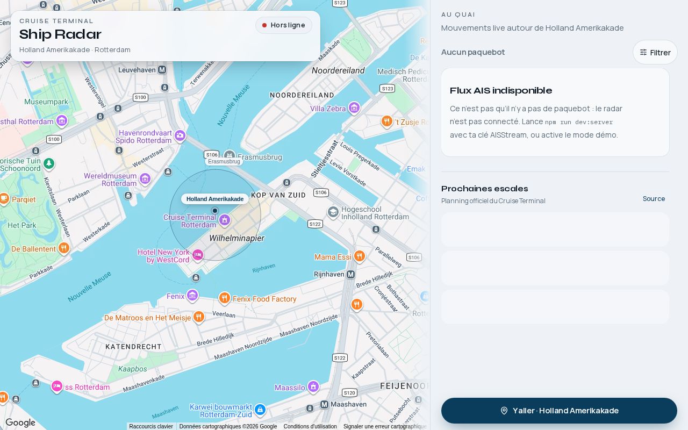Open Conditions d'utilisation link

(x=310, y=427)
